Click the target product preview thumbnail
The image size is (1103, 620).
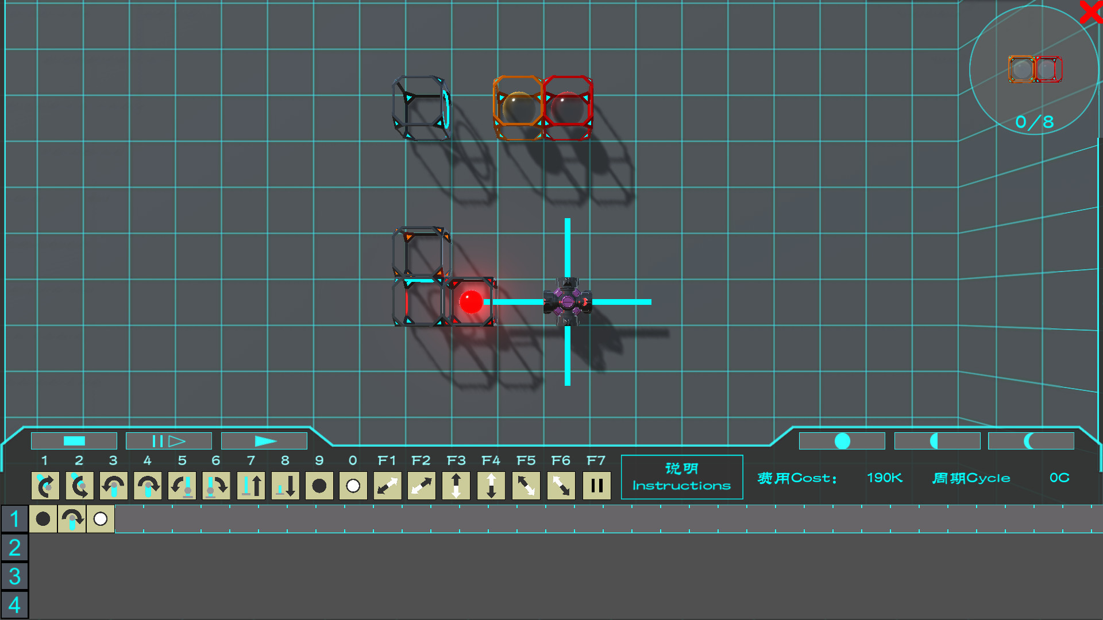click(x=1035, y=69)
